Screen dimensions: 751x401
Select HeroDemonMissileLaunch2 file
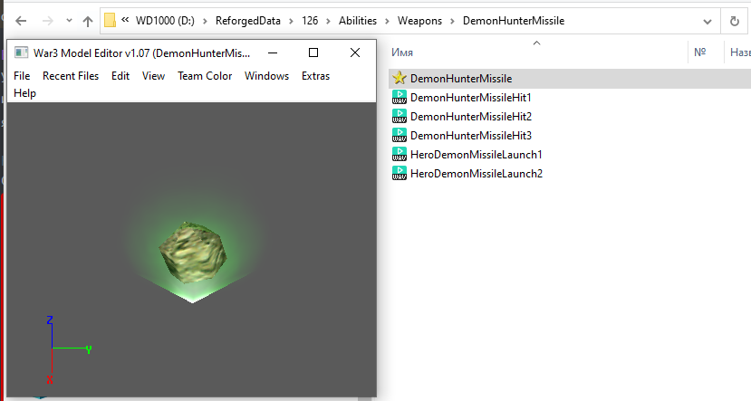[x=477, y=174]
